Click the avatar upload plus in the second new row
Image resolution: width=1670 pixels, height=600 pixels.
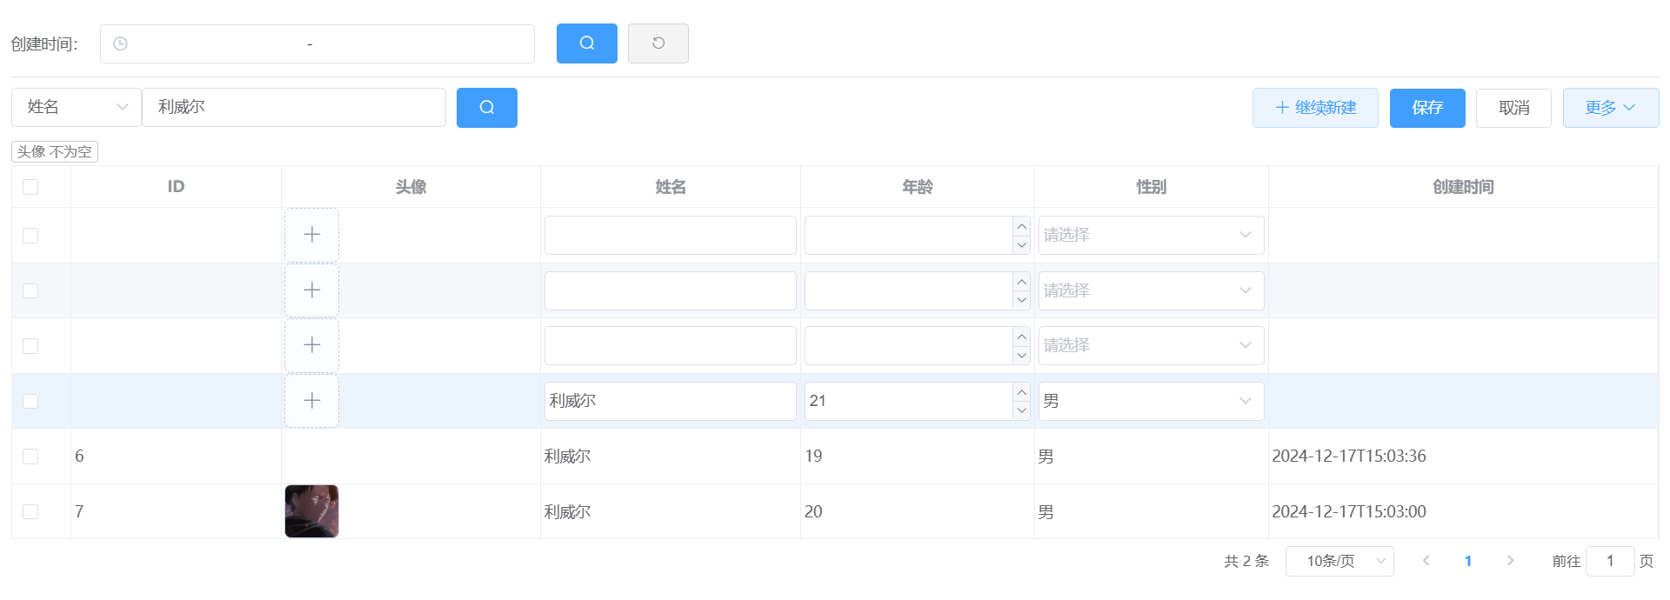point(311,290)
